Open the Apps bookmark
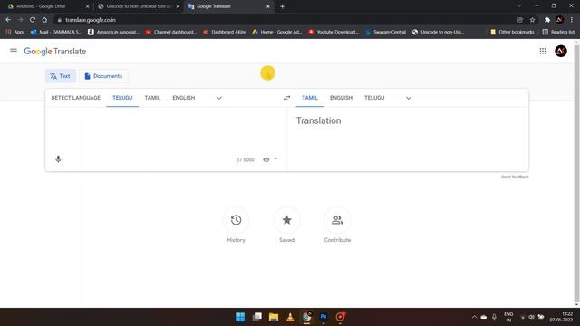The height and width of the screenshot is (326, 580). 15,33
